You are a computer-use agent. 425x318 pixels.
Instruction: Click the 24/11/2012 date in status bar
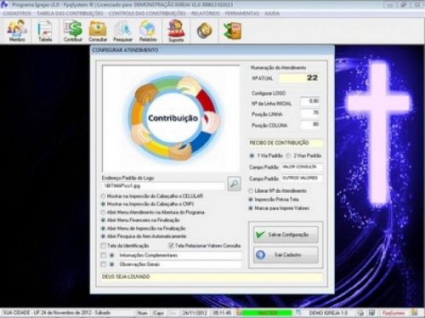coord(195,313)
